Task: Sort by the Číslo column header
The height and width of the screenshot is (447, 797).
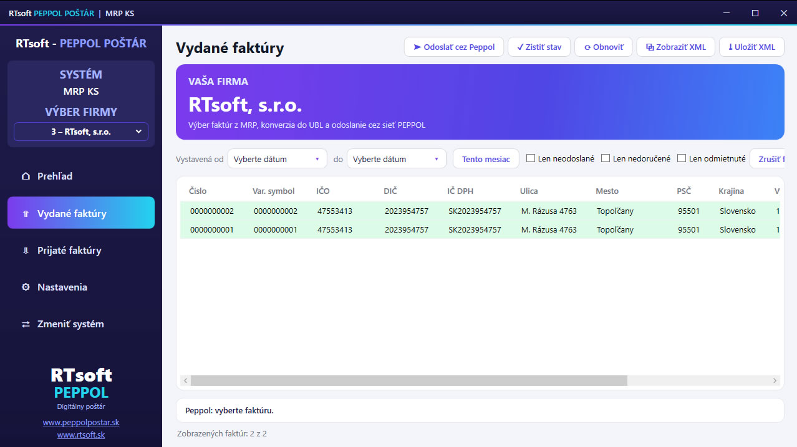Action: [198, 191]
